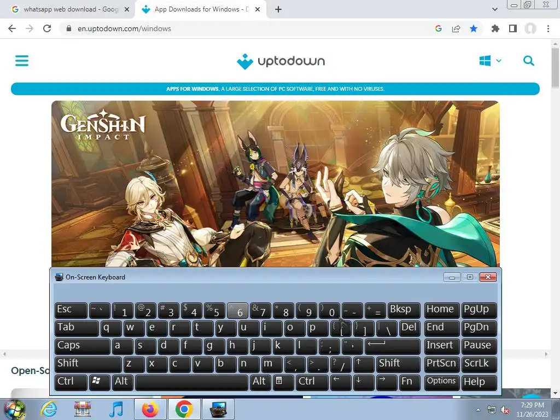The image size is (560, 420).
Task: Open the Chrome extensions puzzle icon
Action: coord(495,28)
